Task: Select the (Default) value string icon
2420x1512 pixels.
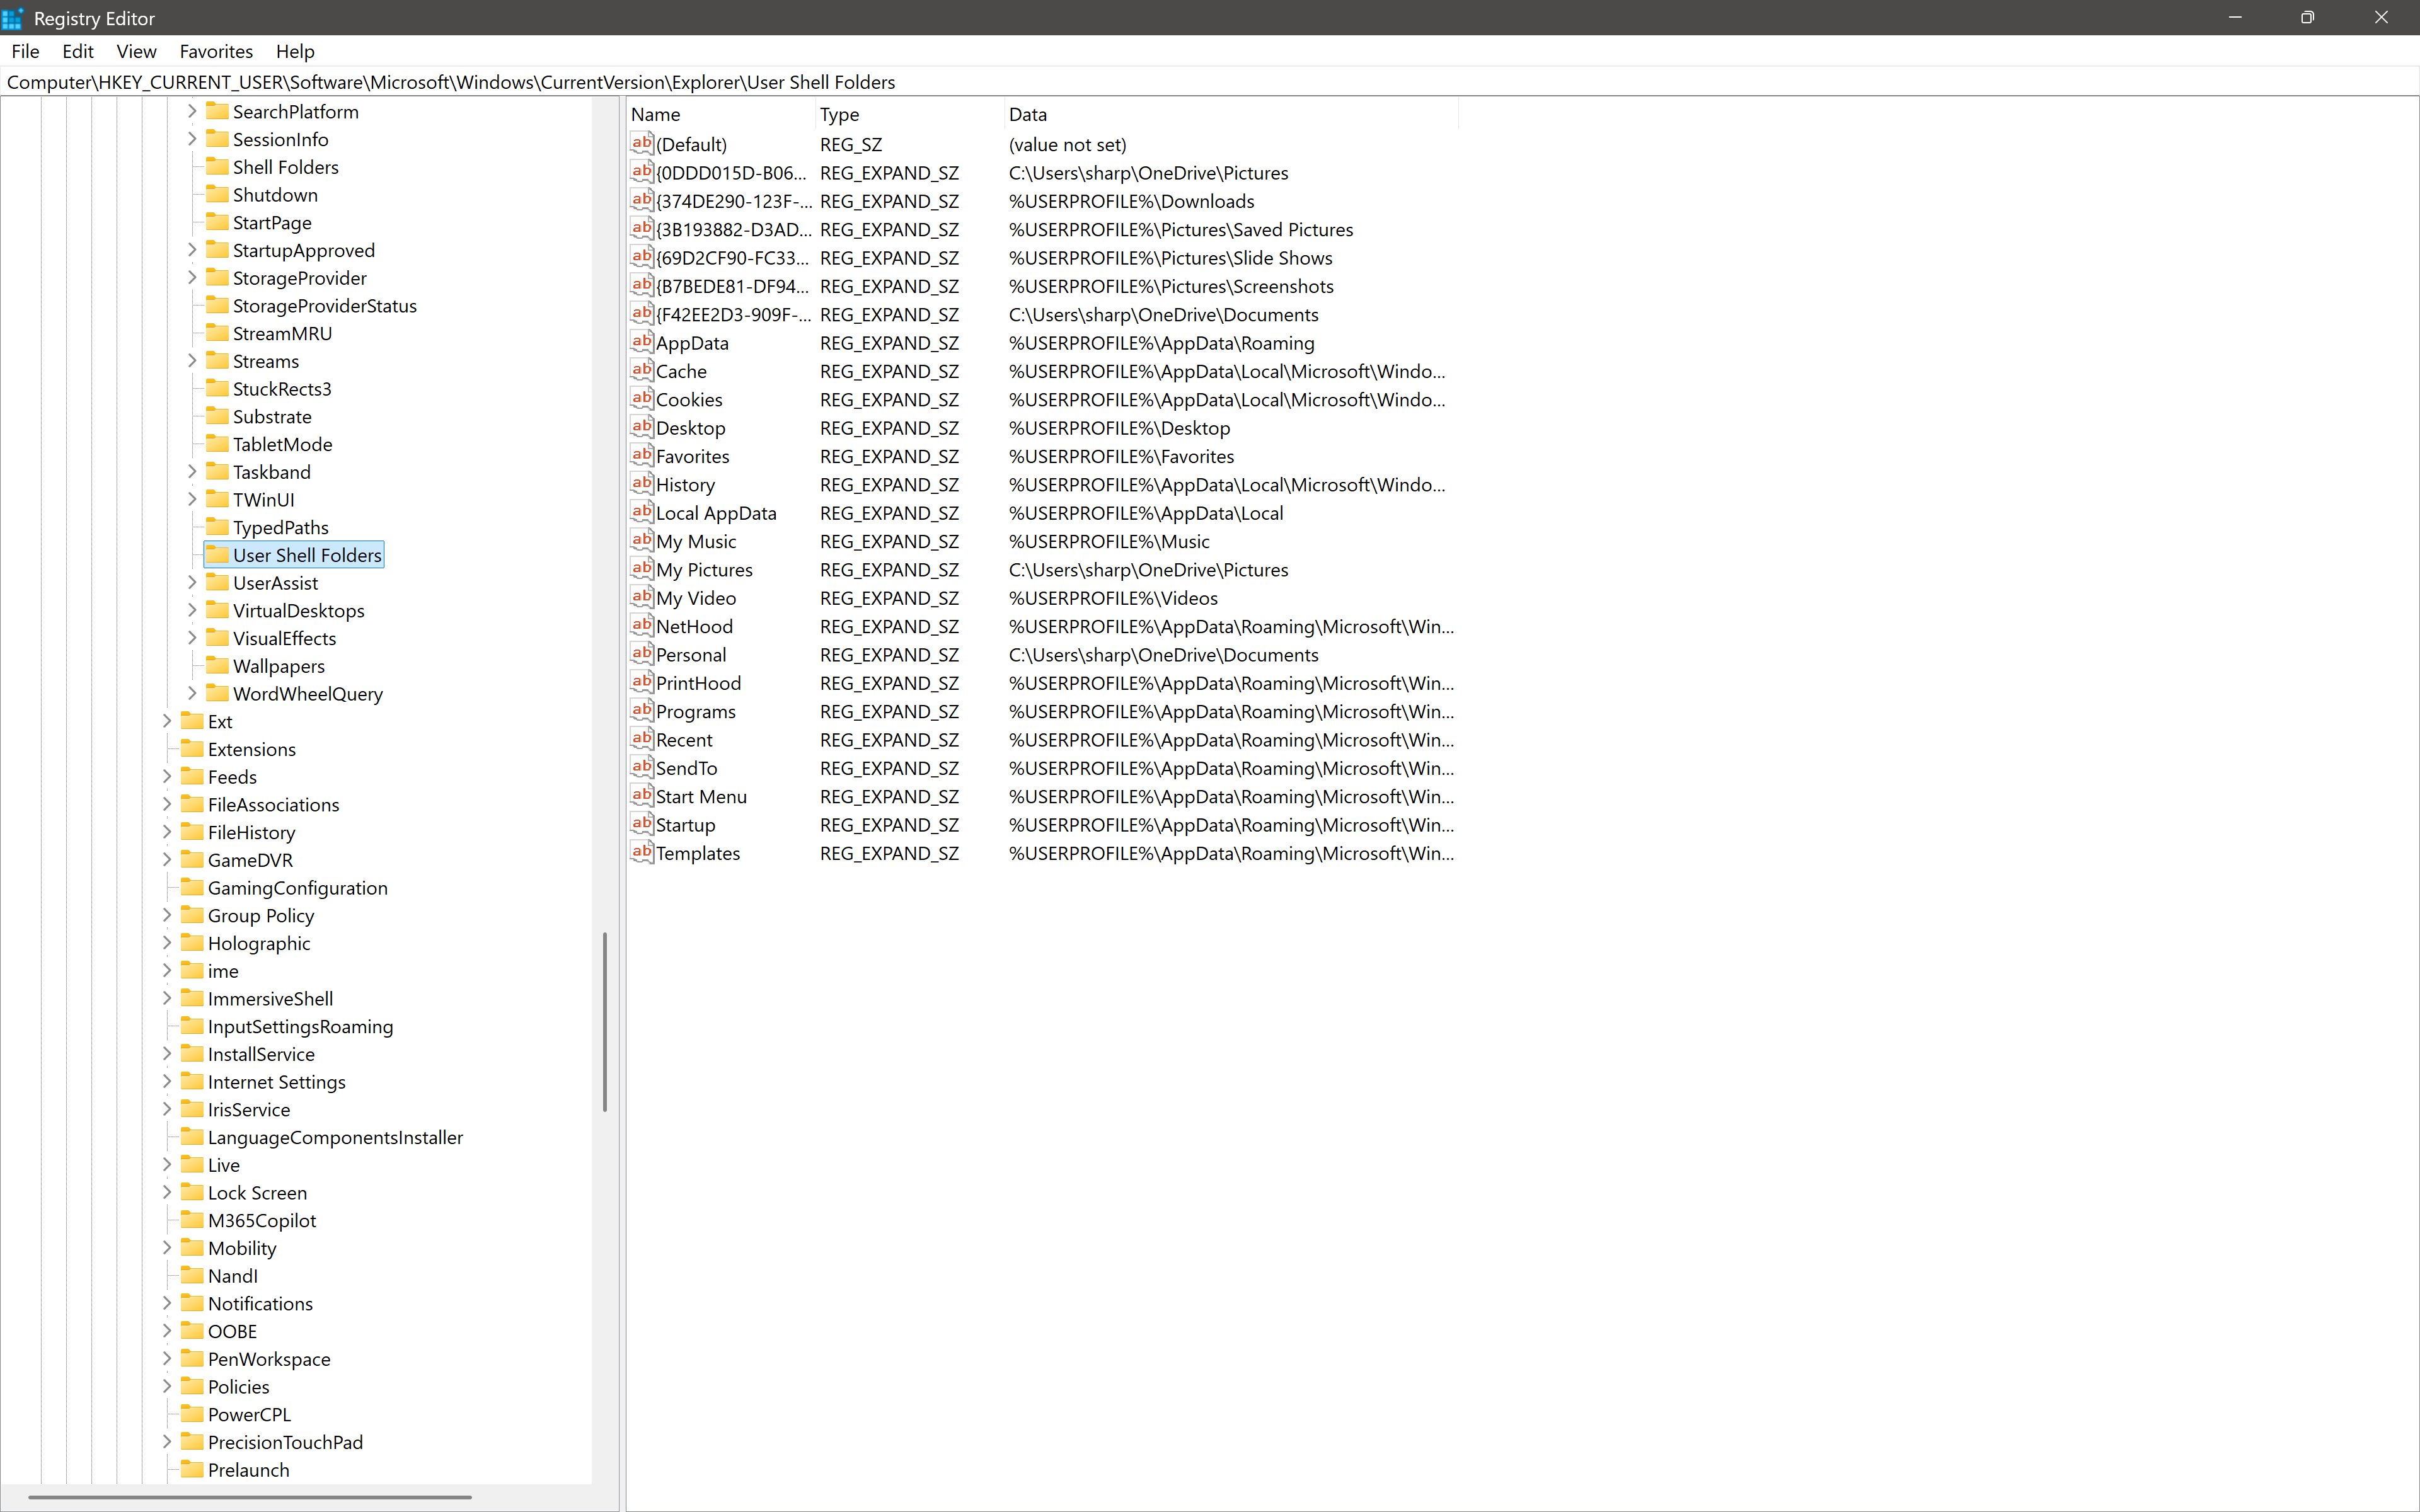Action: click(x=642, y=144)
